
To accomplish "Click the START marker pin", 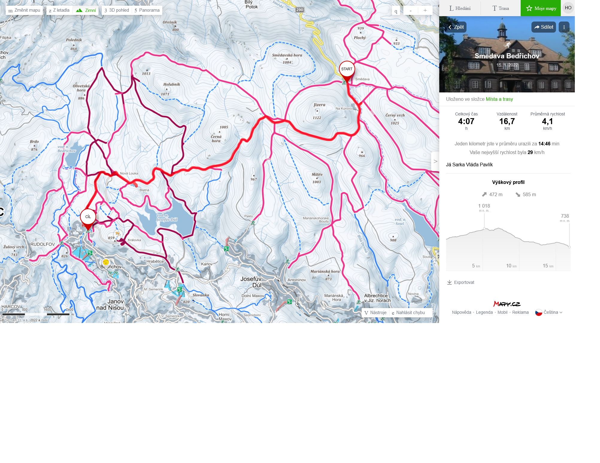I will coord(347,69).
